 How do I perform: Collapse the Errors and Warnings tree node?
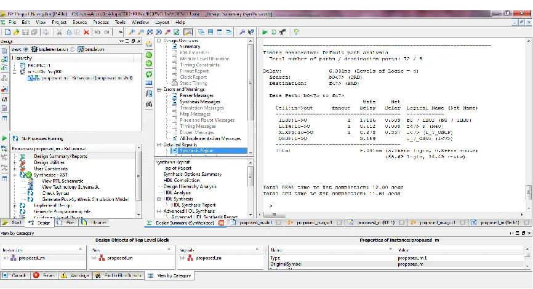(x=159, y=89)
